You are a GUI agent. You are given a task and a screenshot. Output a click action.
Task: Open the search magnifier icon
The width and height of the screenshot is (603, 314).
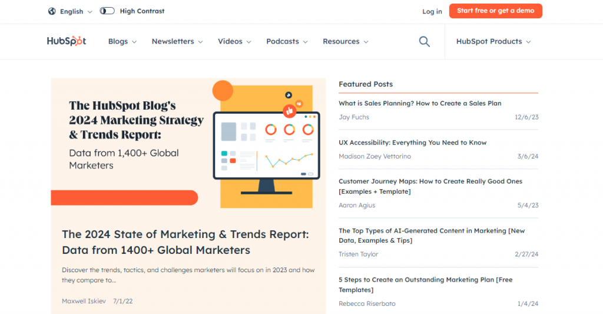(x=424, y=42)
